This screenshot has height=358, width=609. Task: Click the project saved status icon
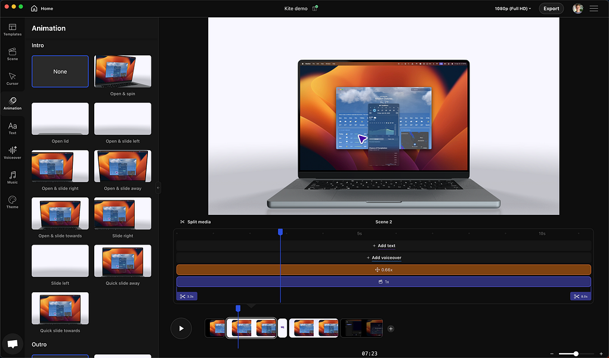[x=315, y=8]
